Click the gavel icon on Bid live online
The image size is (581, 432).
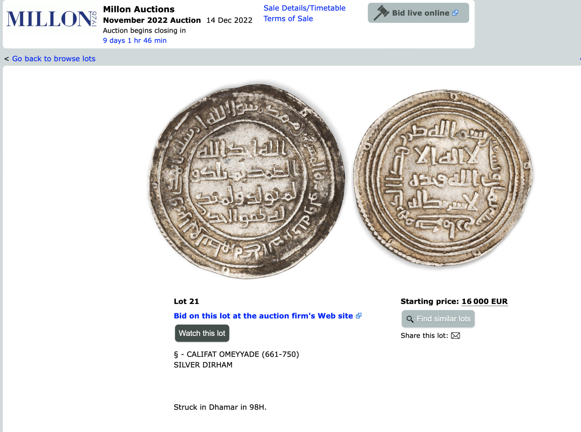[381, 13]
